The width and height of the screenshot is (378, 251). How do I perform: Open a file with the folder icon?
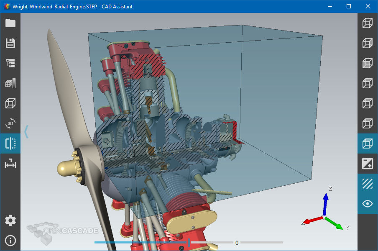[10, 23]
